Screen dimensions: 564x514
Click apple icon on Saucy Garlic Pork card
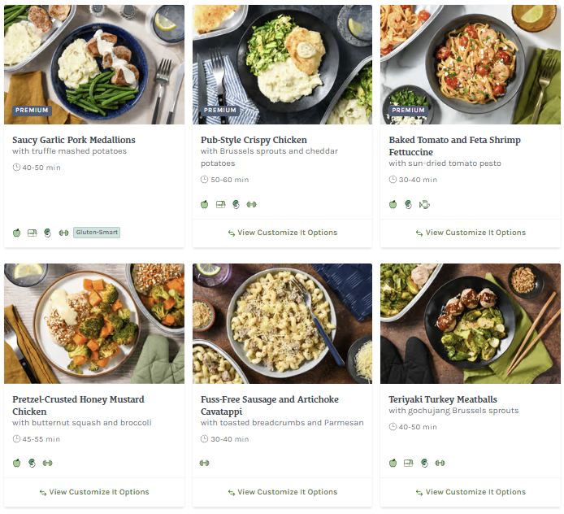tap(16, 233)
